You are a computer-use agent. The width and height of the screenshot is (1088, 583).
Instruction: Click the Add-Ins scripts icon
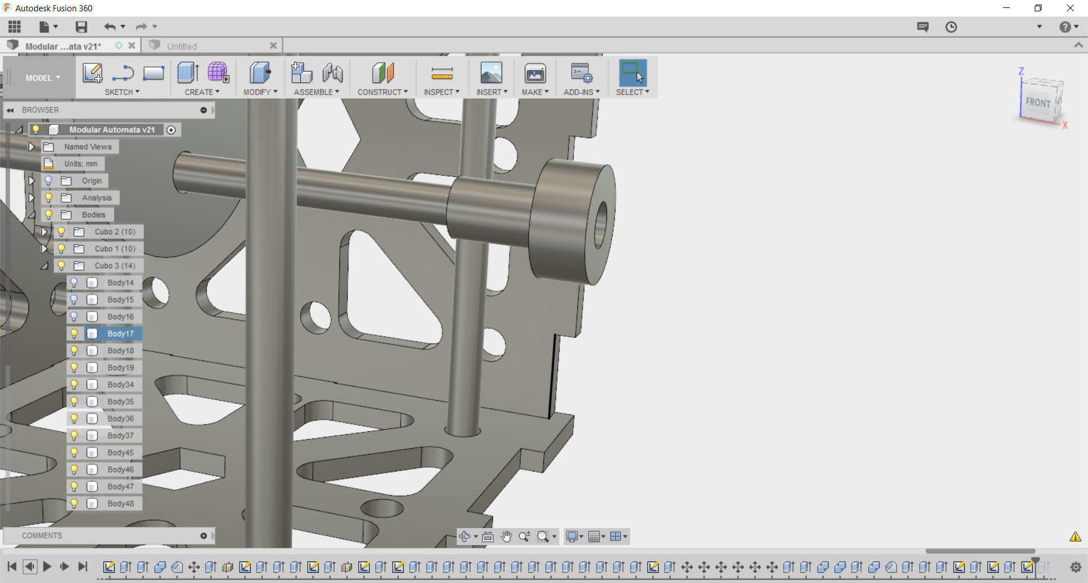tap(581, 73)
